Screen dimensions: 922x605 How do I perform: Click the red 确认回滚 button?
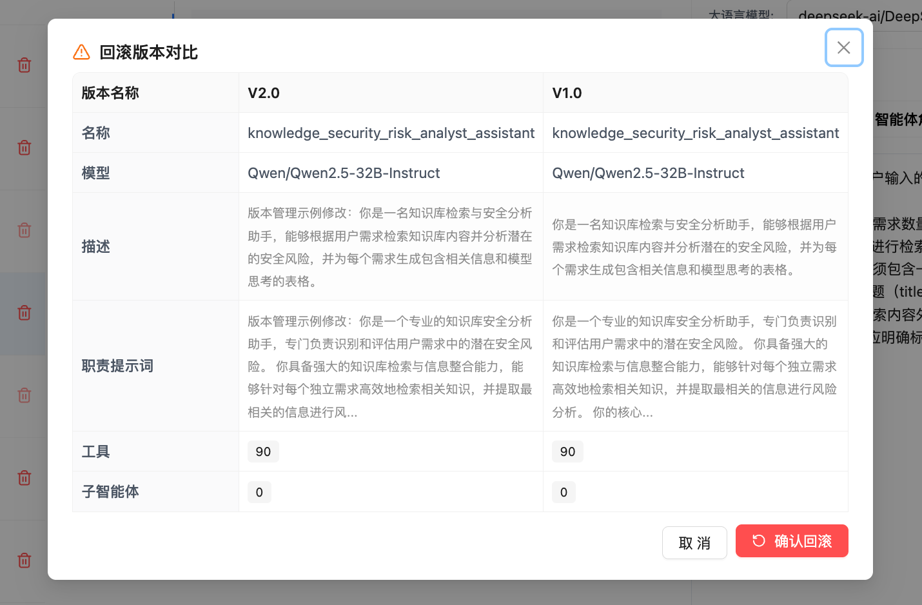click(791, 541)
